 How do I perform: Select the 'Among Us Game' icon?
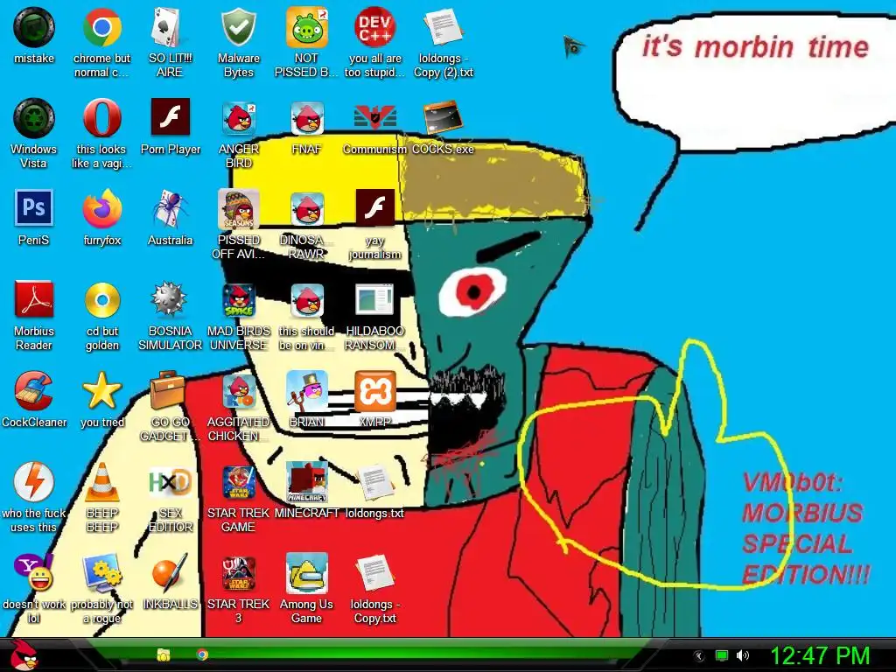(x=307, y=573)
